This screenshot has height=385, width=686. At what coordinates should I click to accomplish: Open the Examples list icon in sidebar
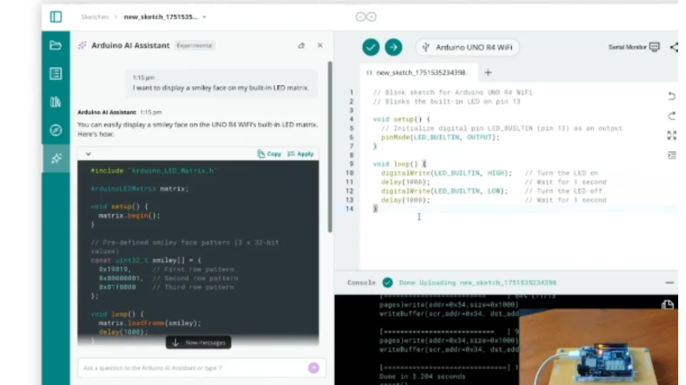(56, 73)
